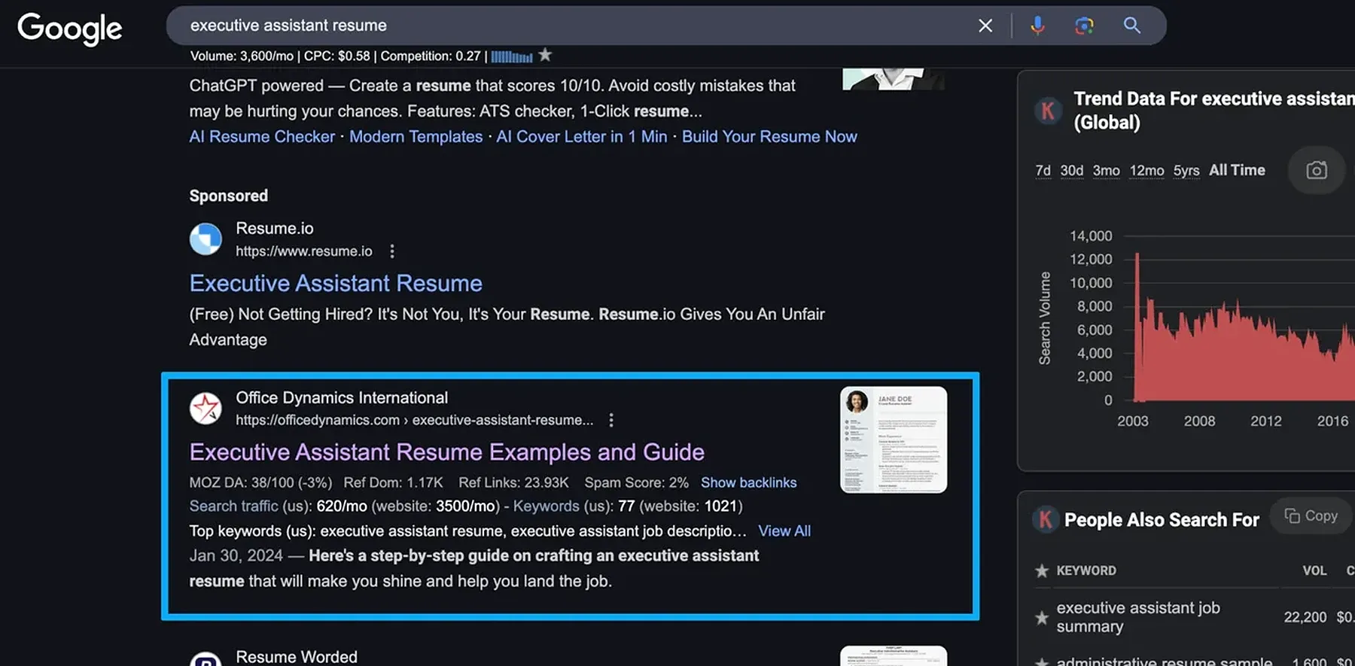Click the executive assistant job summary keyword
Screen dimensions: 1355x666
tap(1137, 617)
